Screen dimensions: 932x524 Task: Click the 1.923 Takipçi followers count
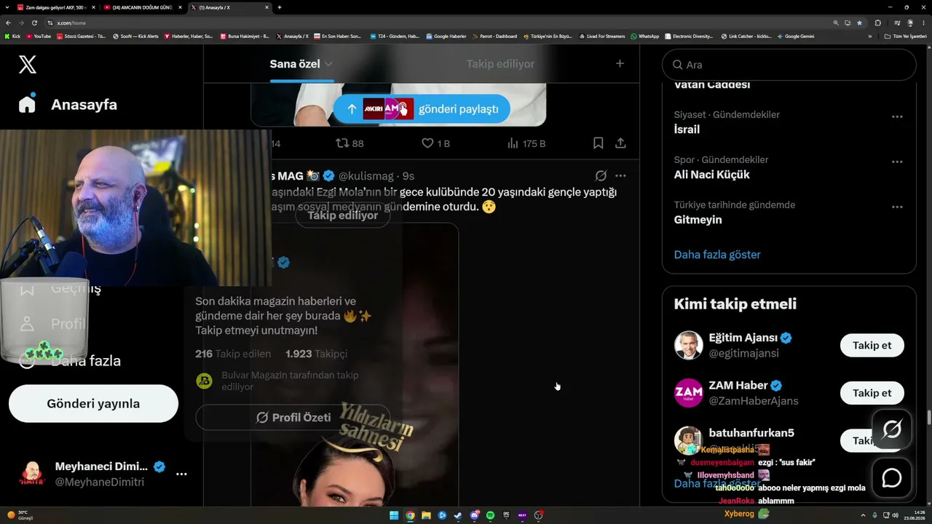[x=316, y=354]
